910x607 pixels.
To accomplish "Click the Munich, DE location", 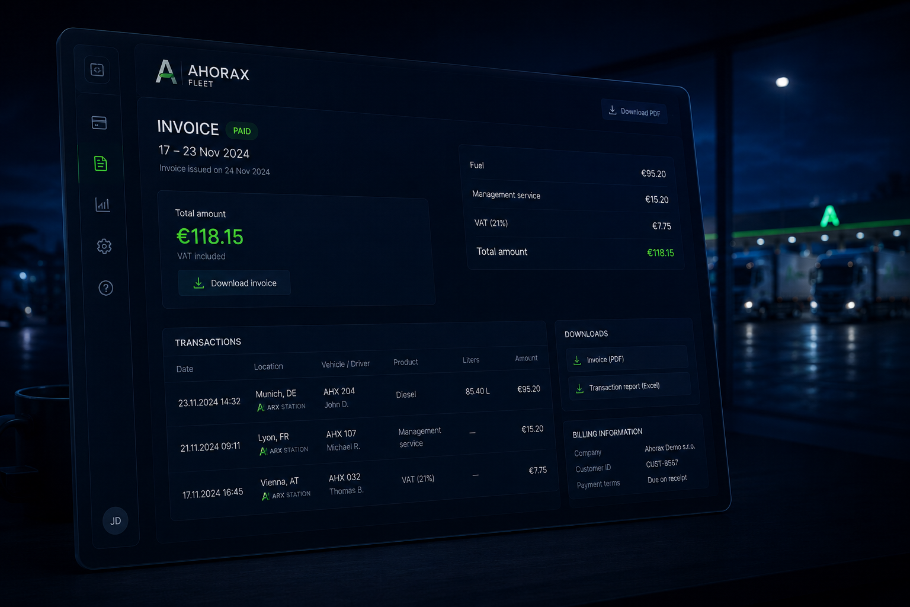I will coord(276,394).
